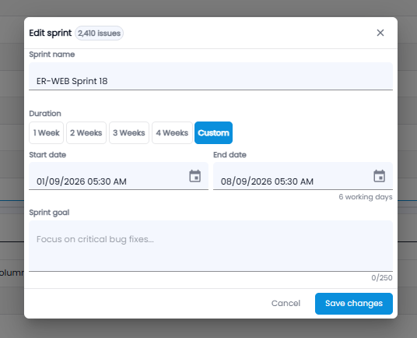
Task: Cancel editing the sprint
Action: click(286, 304)
